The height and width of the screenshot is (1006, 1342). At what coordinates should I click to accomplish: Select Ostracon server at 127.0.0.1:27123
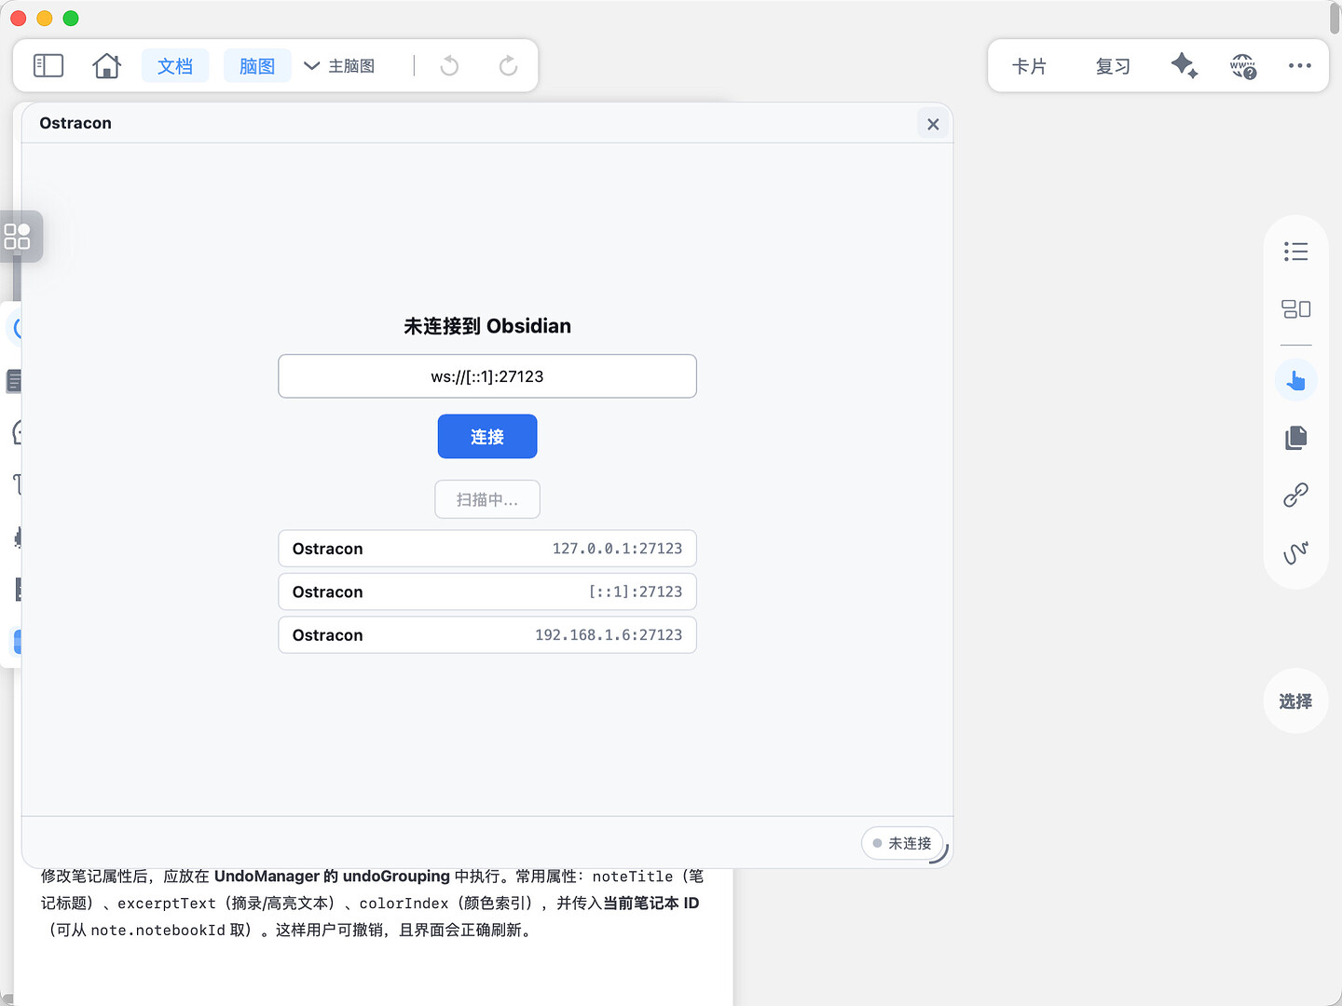point(487,549)
